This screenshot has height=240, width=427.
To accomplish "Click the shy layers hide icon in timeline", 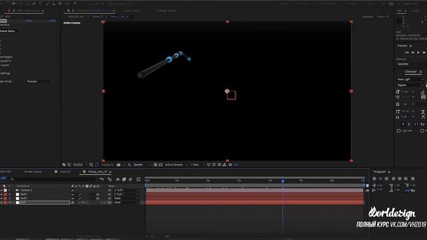I will [x=117, y=179].
